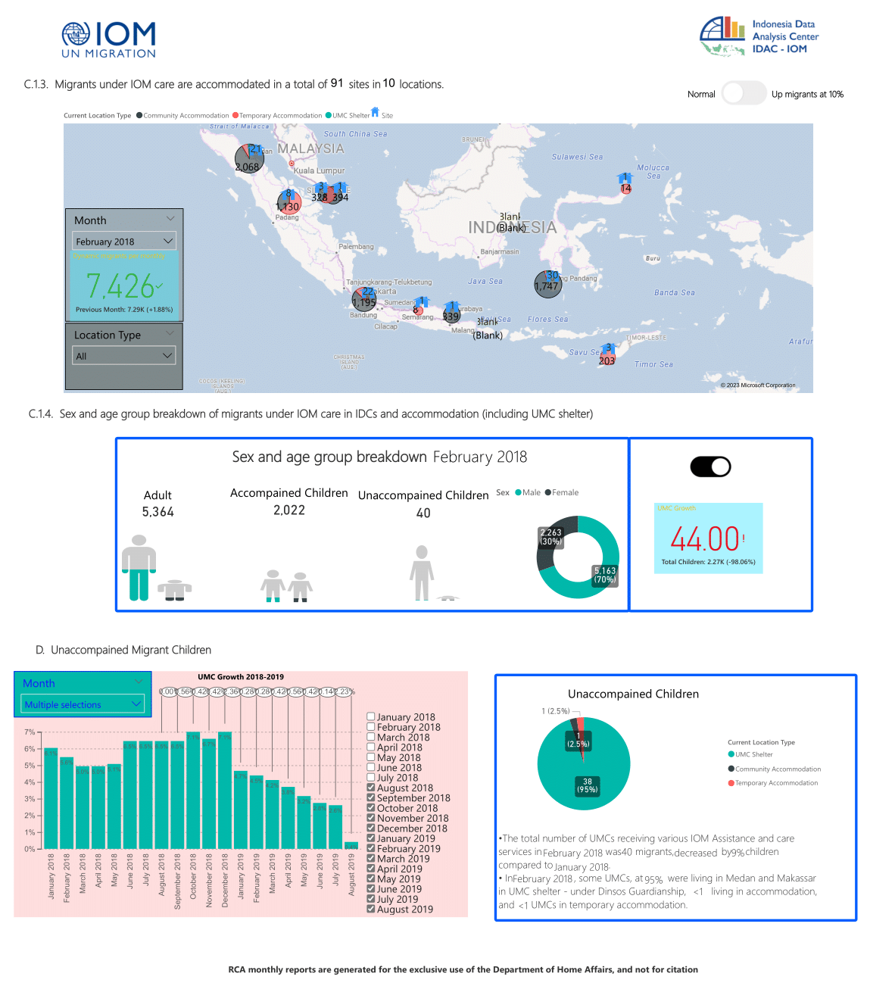Click the 203 map marker near Savu Sea

click(x=607, y=356)
